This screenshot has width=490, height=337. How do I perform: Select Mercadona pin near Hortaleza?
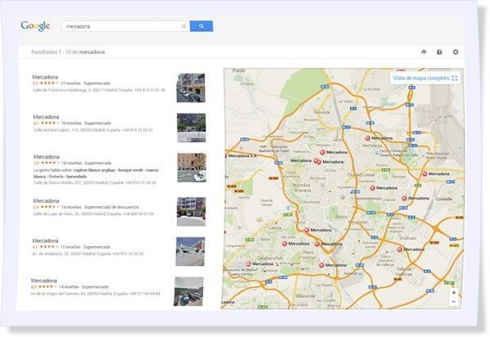(x=368, y=138)
